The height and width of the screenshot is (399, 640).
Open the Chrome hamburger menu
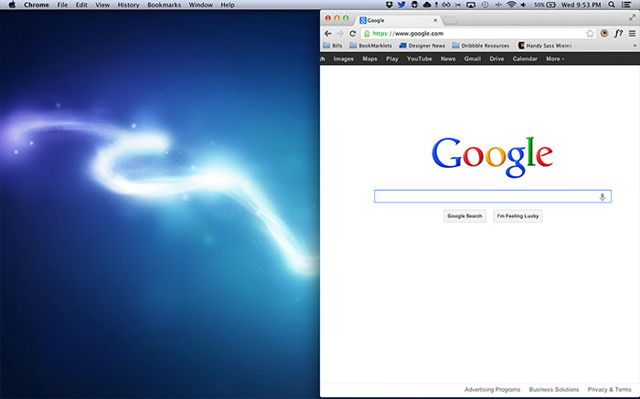[x=632, y=34]
